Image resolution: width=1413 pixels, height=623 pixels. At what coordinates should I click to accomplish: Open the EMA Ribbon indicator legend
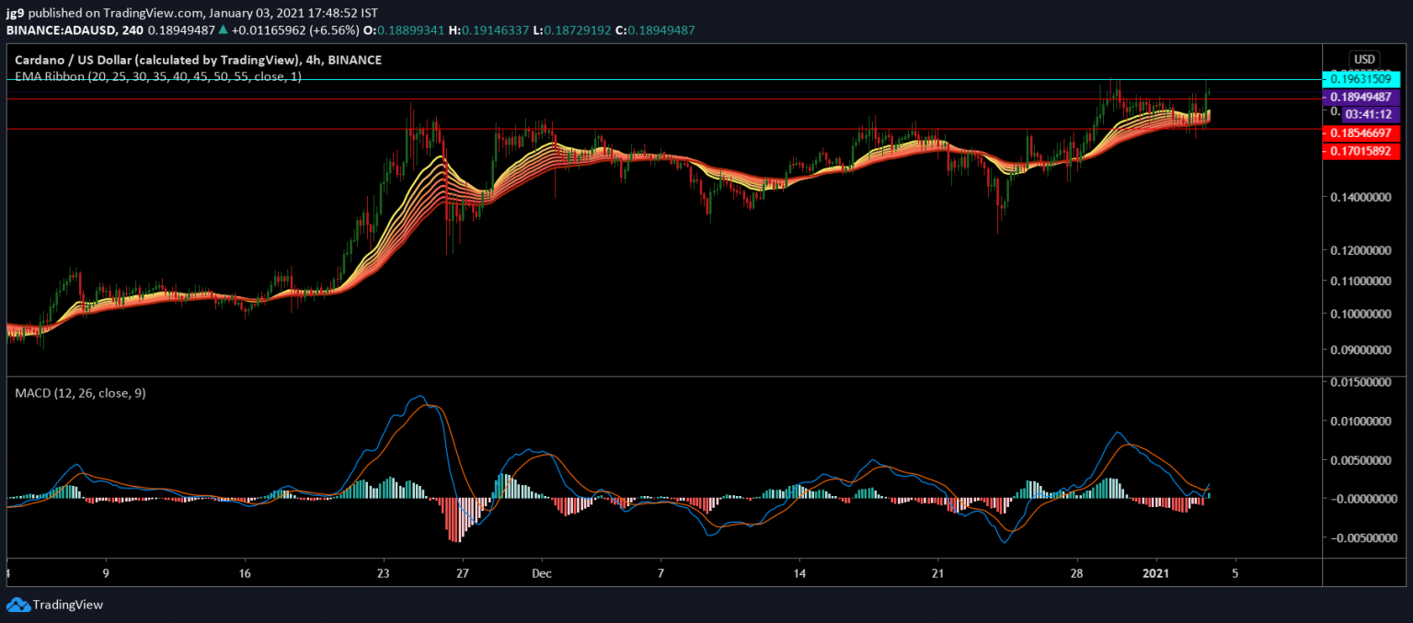coord(158,77)
